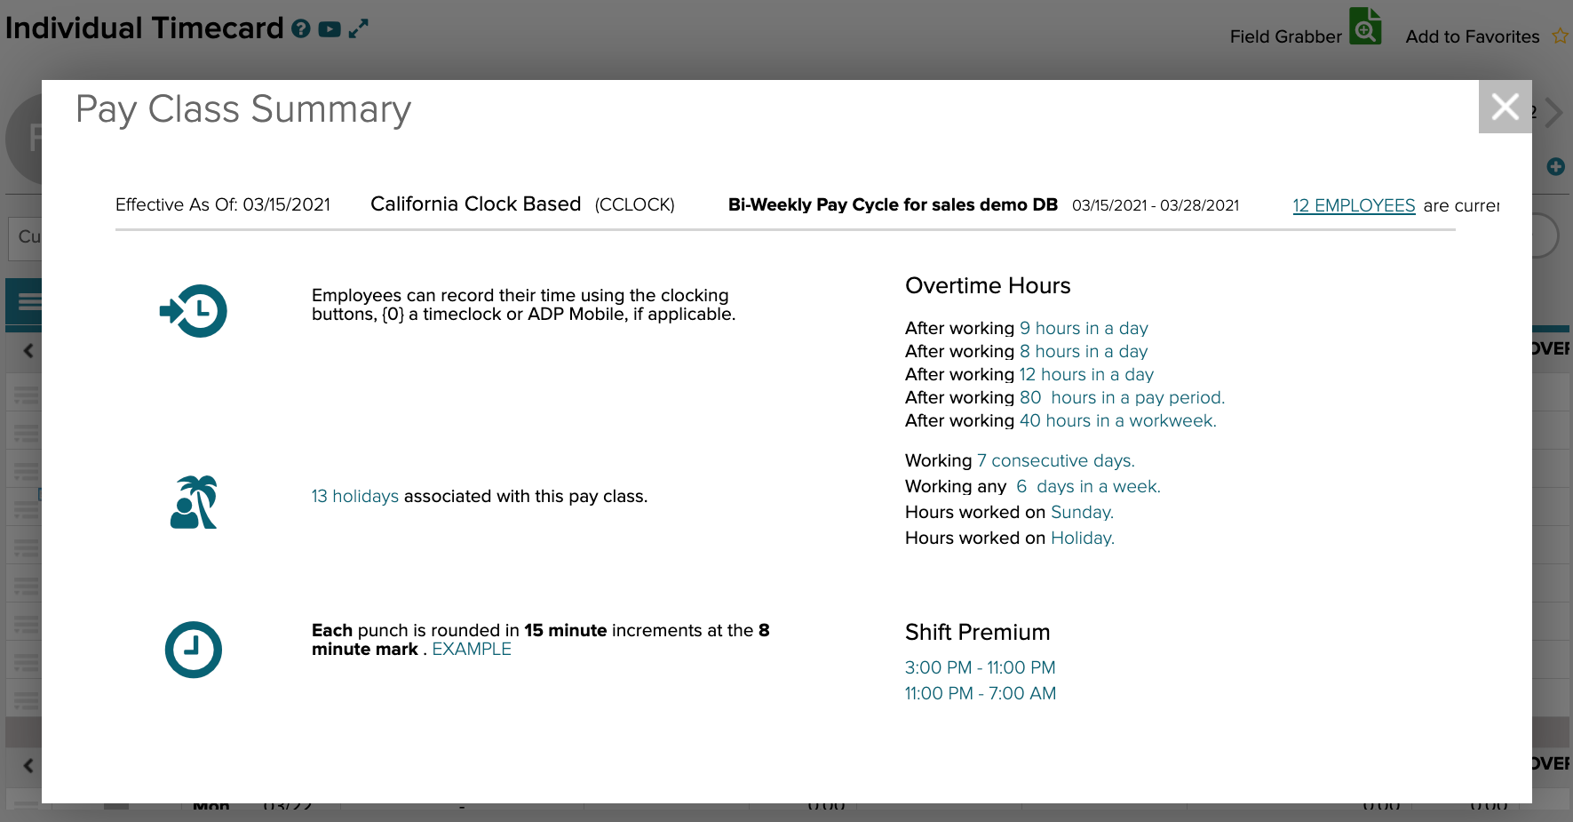Open 40 hours in a workweek rule
1573x822 pixels.
(1118, 420)
